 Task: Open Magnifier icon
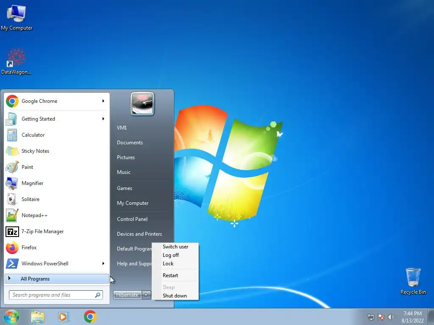(x=12, y=183)
